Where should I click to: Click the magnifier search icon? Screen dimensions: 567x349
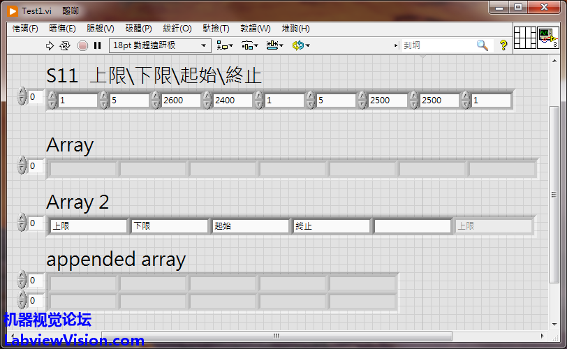pyautogui.click(x=482, y=45)
